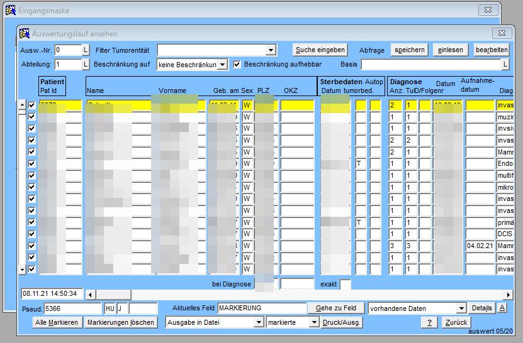Click Aktuelles Feld showing MARKIERUNG
This screenshot has width=523, height=343.
[262, 308]
